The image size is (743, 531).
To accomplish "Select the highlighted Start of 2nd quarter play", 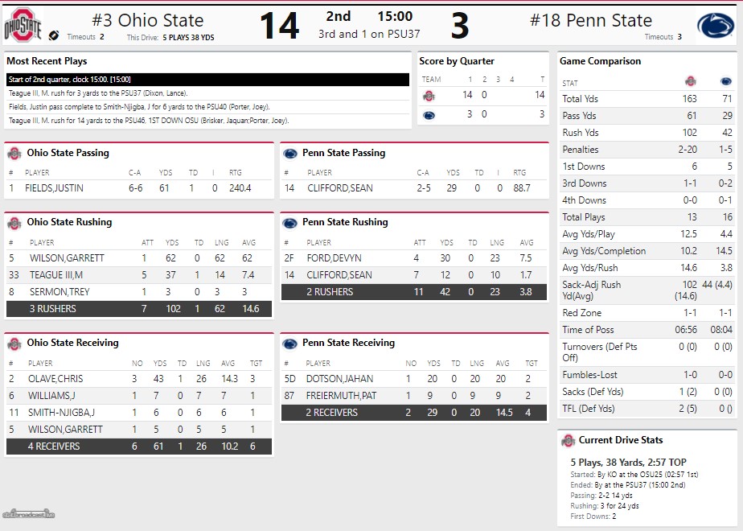I will point(207,79).
